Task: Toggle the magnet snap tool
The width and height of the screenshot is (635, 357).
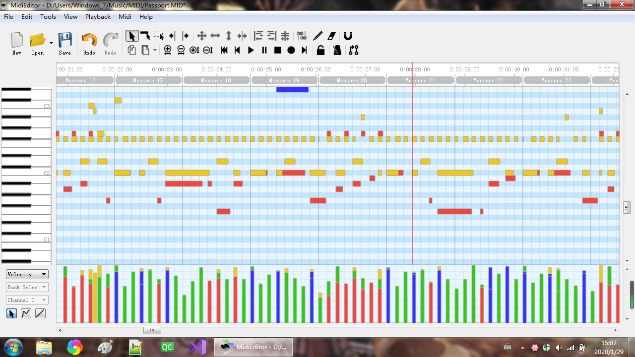Action: click(348, 36)
